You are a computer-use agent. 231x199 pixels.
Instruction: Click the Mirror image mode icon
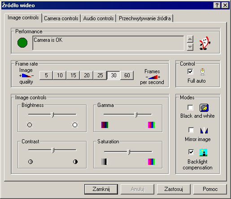(x=204, y=130)
